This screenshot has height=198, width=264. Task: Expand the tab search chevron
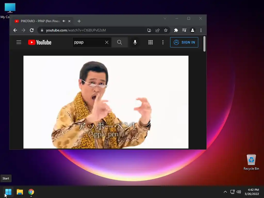coord(165,18)
